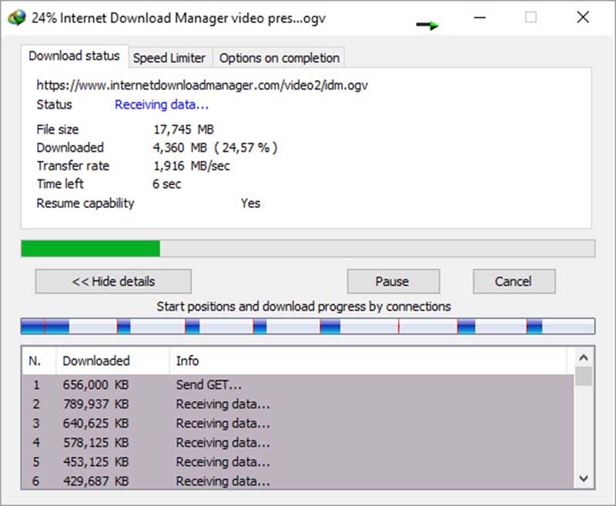
Task: Cancel the current download
Action: [514, 281]
